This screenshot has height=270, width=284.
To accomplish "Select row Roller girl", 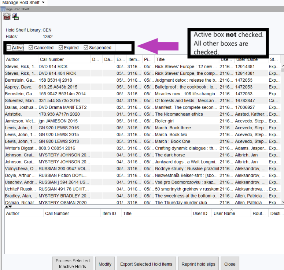I will 143,121.
